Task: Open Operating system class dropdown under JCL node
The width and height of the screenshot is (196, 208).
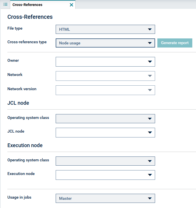Action: coord(105,119)
